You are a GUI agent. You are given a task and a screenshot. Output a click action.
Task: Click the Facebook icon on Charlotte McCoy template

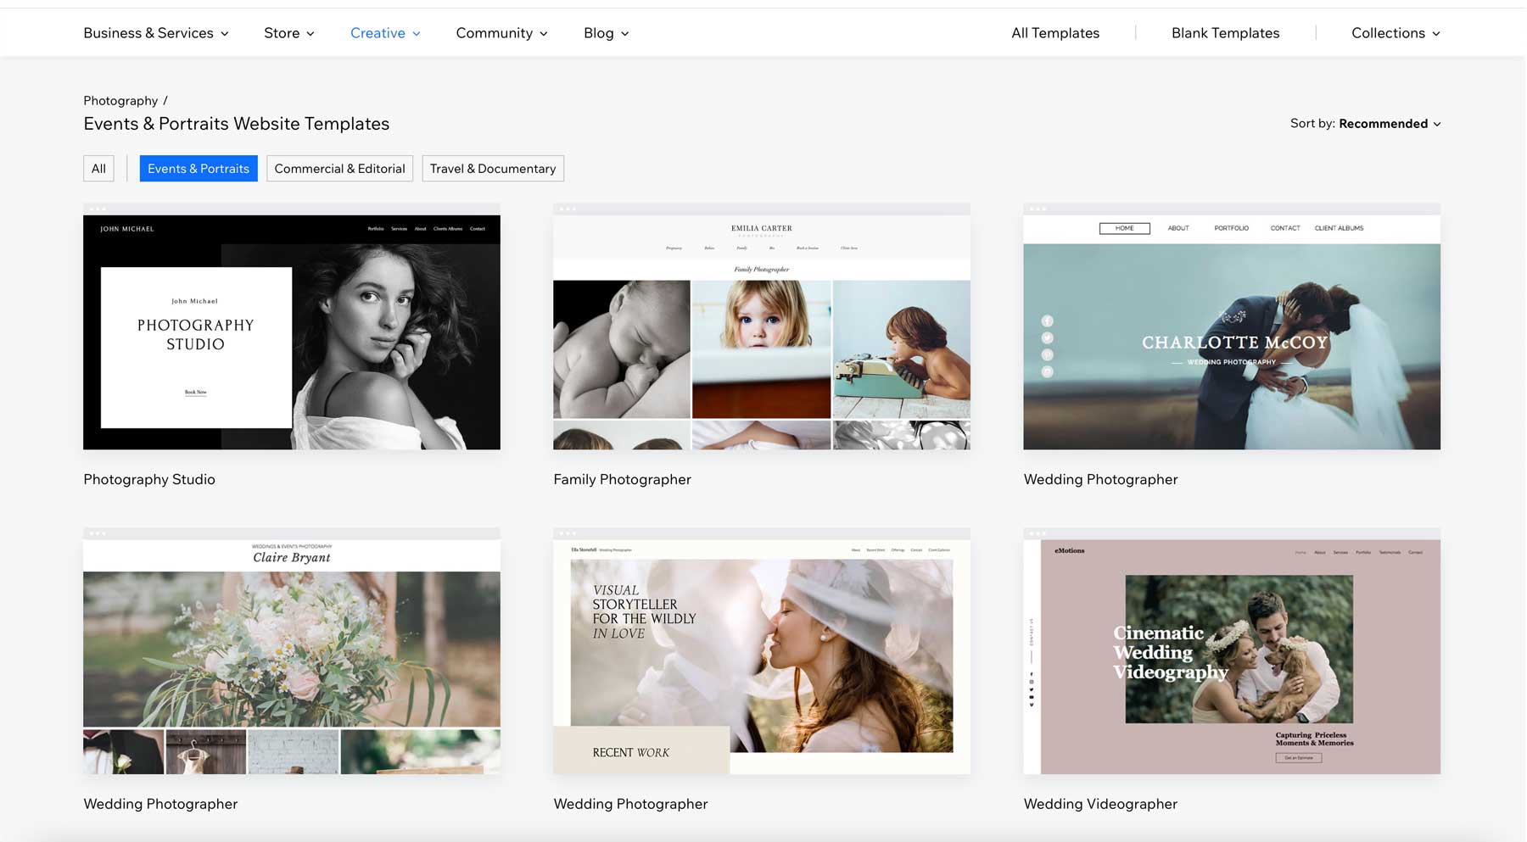[1048, 321]
